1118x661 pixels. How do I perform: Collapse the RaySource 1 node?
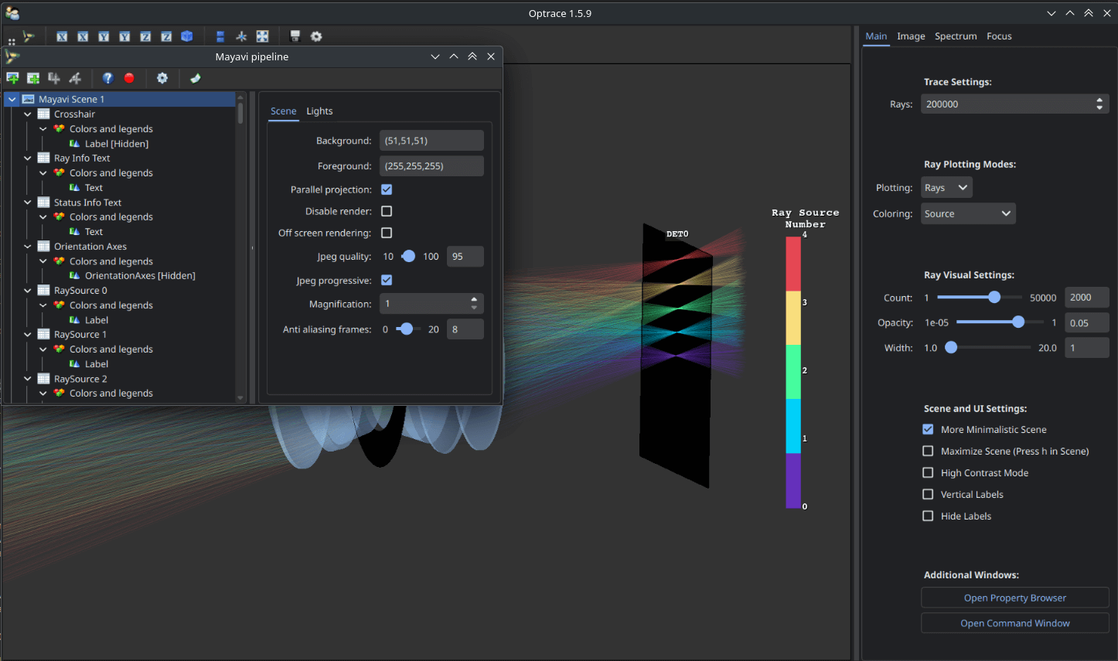click(28, 335)
